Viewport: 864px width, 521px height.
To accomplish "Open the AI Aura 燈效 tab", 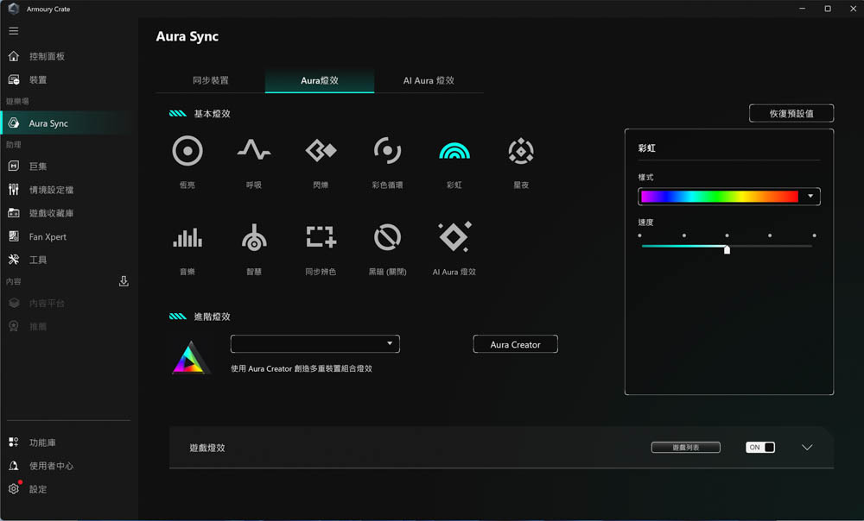I will 429,80.
